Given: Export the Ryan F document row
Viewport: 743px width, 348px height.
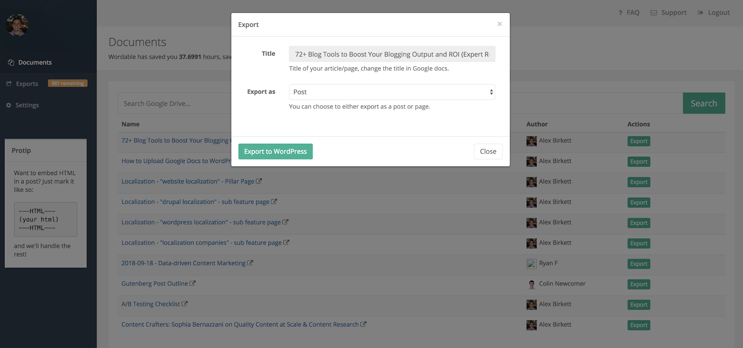Looking at the screenshot, I should pyautogui.click(x=639, y=264).
